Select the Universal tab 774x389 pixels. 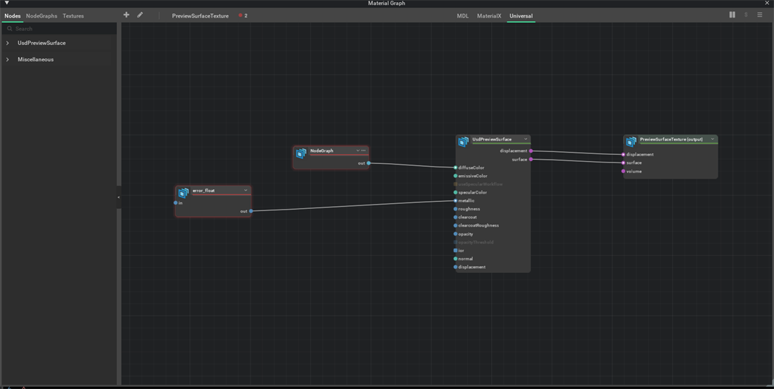click(x=521, y=15)
